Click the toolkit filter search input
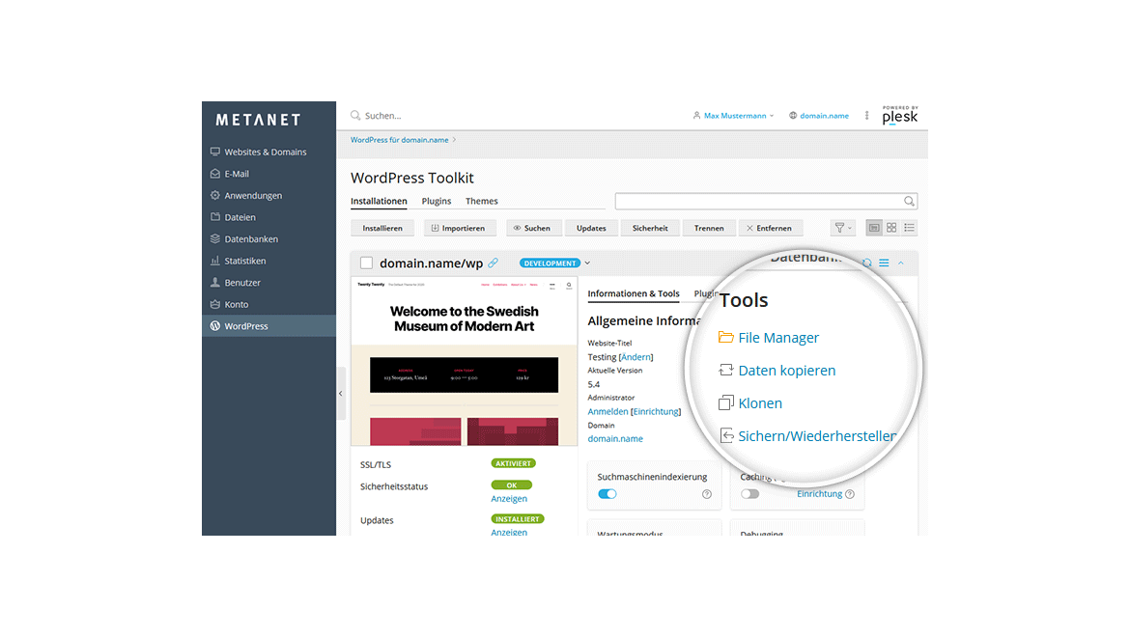The image size is (1130, 637). coord(766,202)
